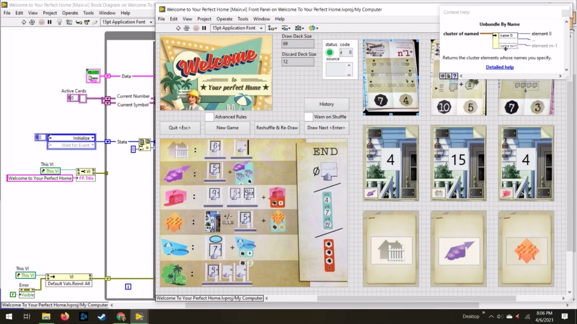577x324 pixels.
Task: Open Tools menu in Front Panel window
Action: tap(243, 19)
